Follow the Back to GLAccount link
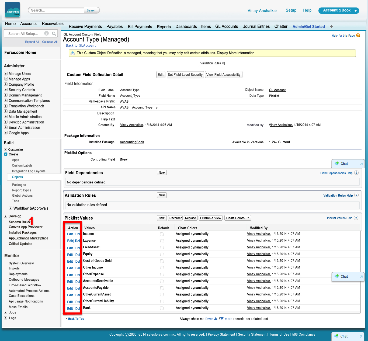Image resolution: width=368 pixels, height=341 pixels. (81, 46)
